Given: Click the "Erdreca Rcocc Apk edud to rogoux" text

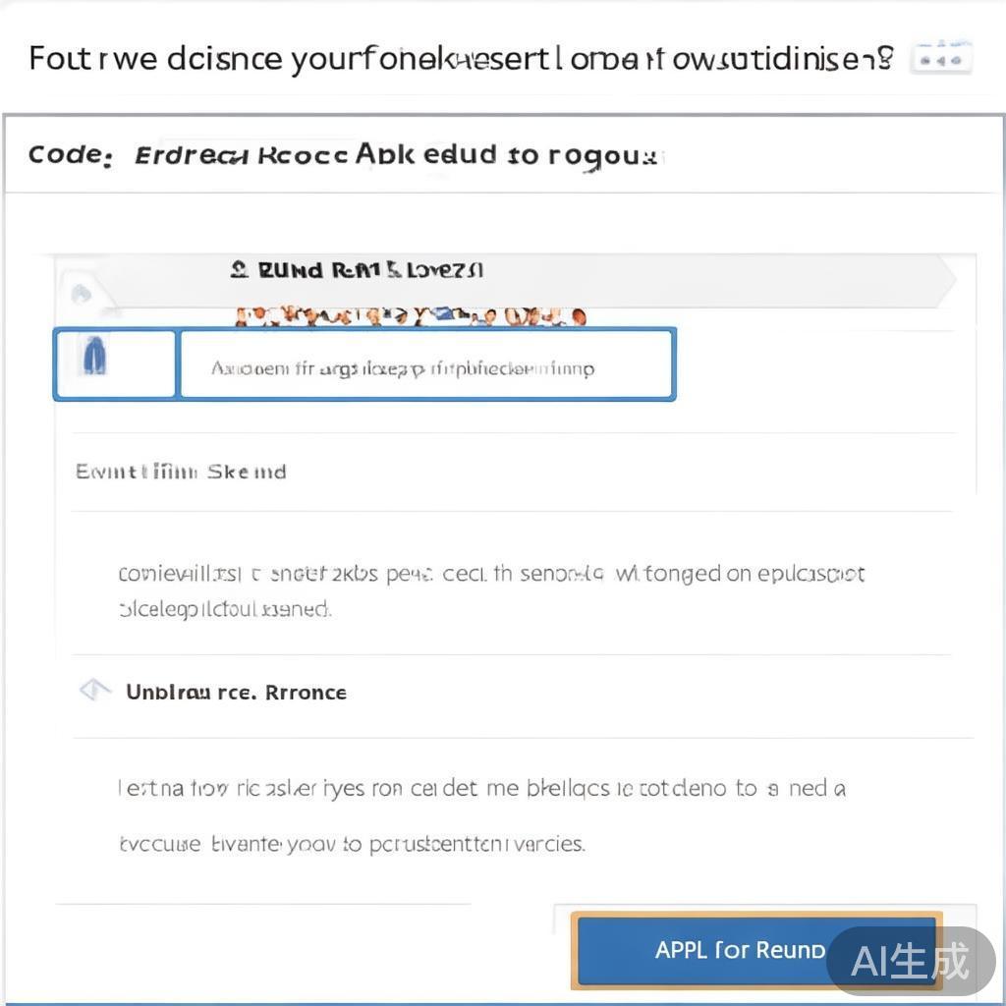Looking at the screenshot, I should (393, 155).
